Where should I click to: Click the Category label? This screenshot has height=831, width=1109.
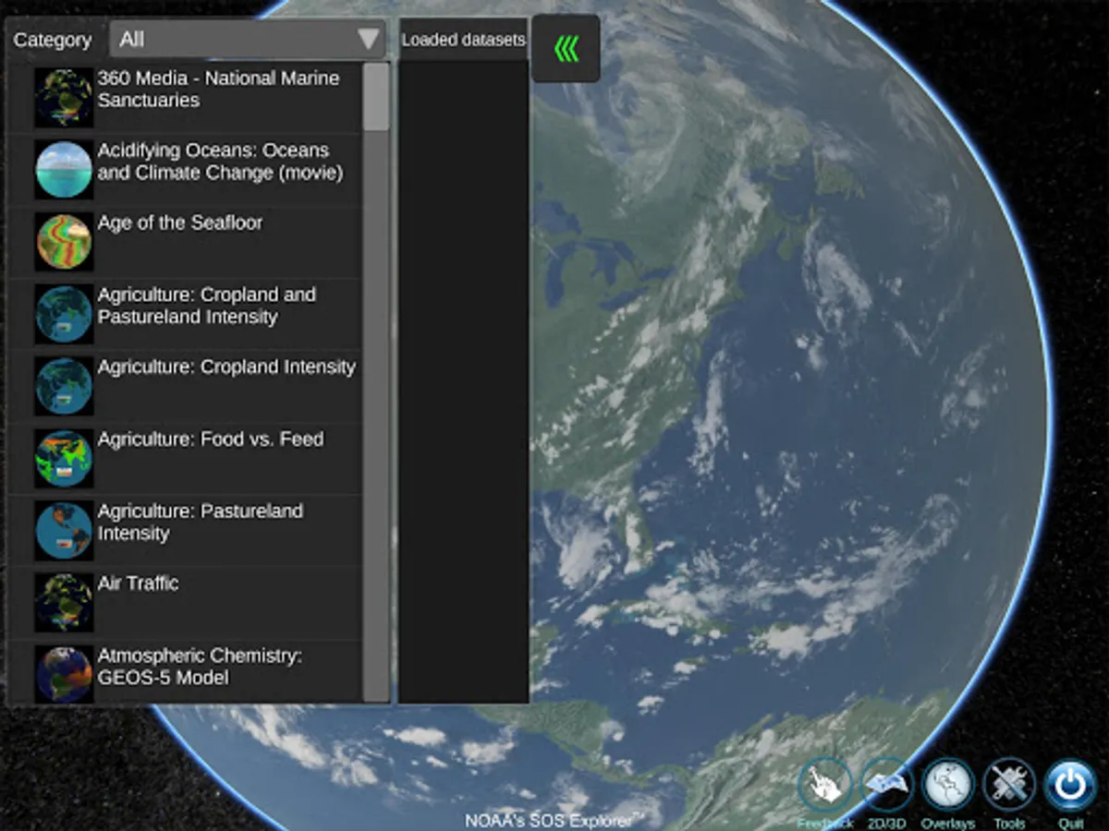53,40
